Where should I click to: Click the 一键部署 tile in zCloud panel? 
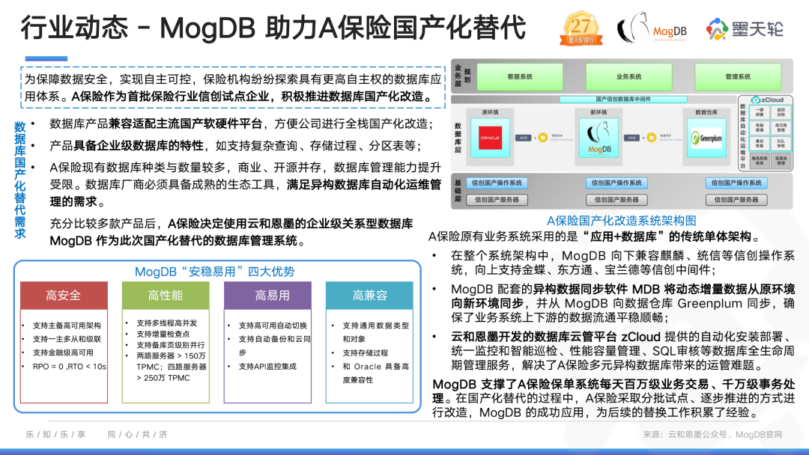pyautogui.click(x=760, y=112)
